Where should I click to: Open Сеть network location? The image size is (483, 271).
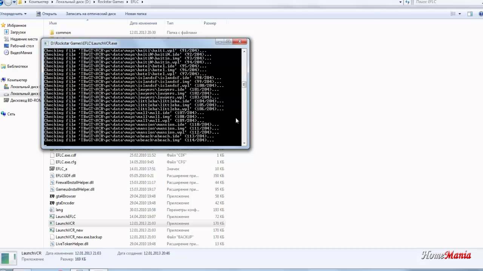tap(11, 114)
